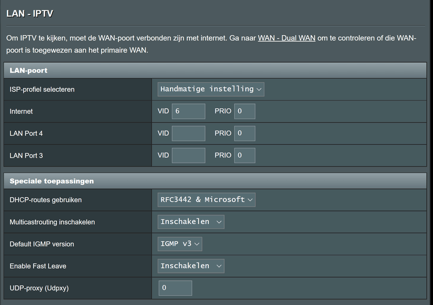Click the Internet VID input field

click(188, 111)
